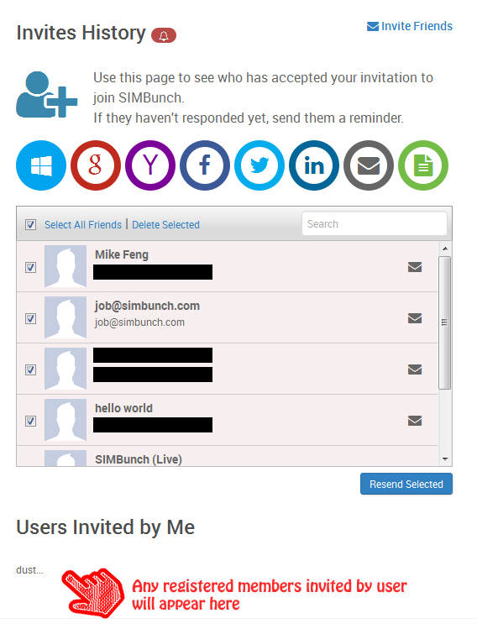
Task: Click the gray email envelope invite icon
Action: point(369,165)
